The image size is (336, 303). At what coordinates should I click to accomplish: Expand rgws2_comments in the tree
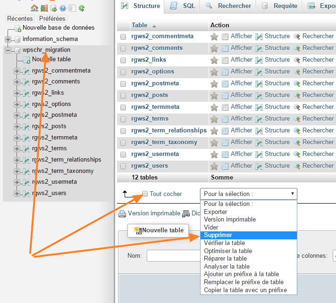17,82
